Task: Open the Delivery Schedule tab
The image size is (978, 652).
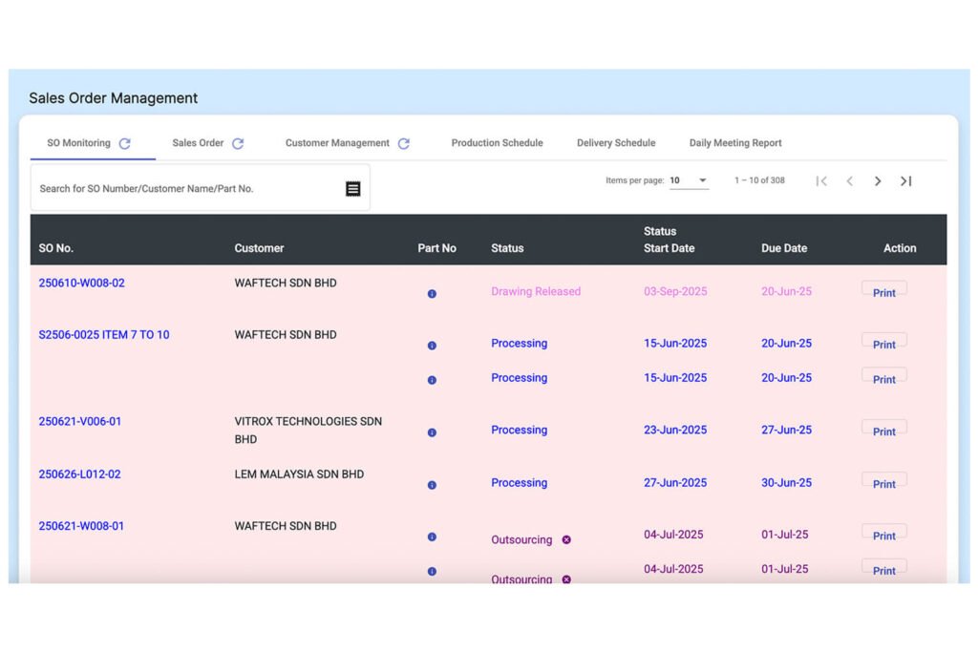Action: pyautogui.click(x=616, y=143)
